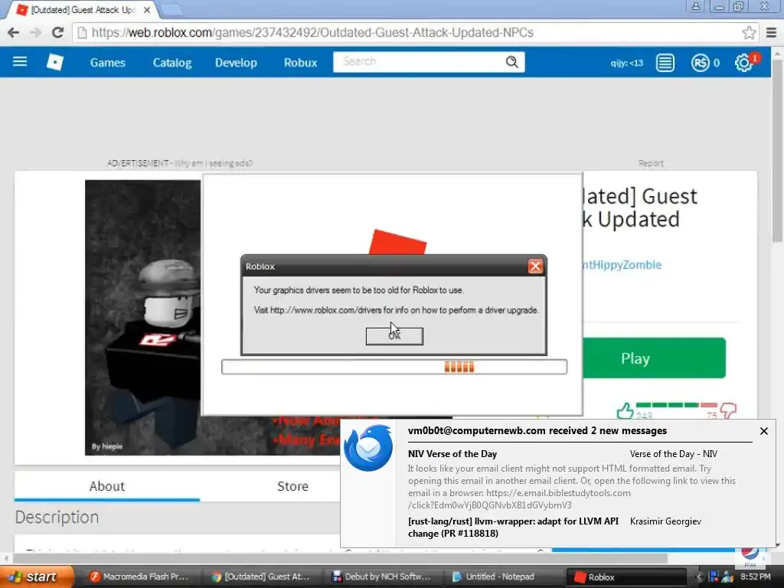Viewport: 784px width, 588px height.
Task: Click the Roblox logo home icon
Action: (55, 62)
